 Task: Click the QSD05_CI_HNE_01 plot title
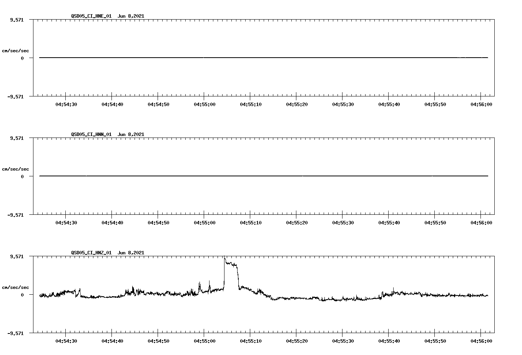pos(108,16)
